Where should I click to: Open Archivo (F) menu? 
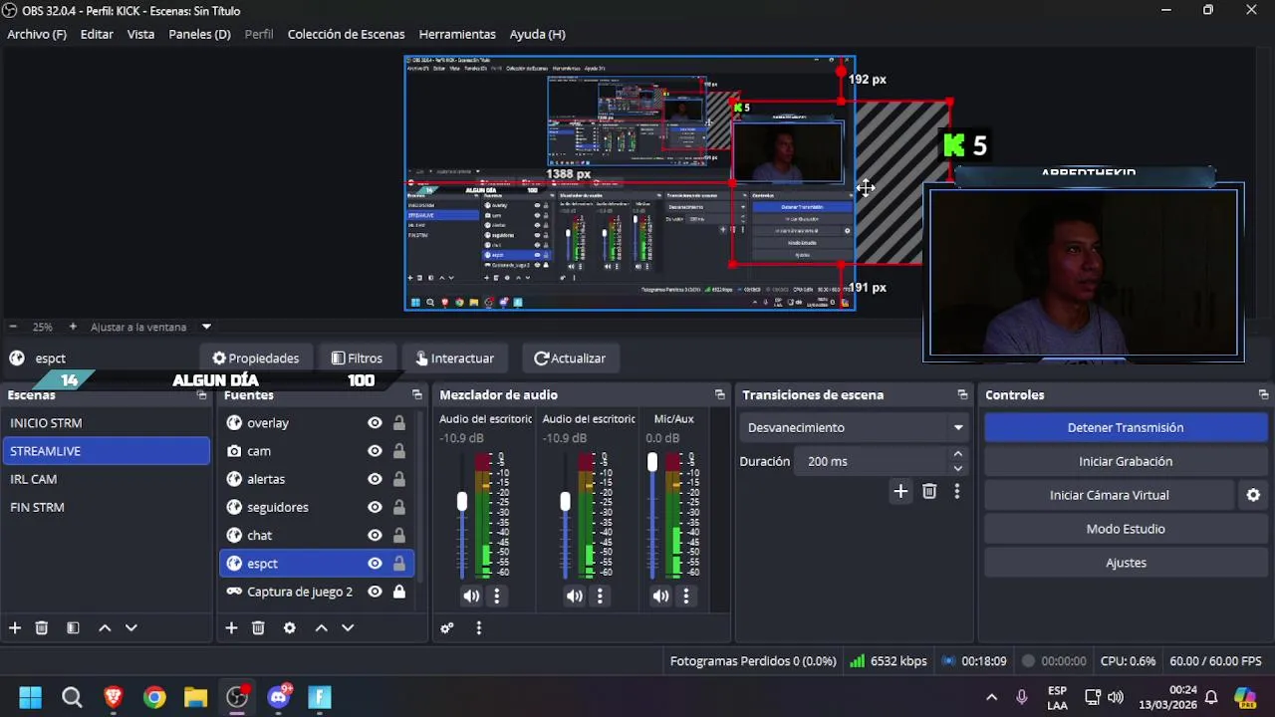coord(37,34)
